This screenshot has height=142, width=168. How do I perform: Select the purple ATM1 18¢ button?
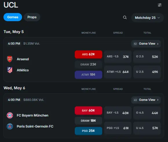click(x=88, y=74)
